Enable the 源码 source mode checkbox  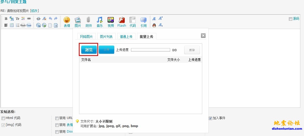coord(290,19)
